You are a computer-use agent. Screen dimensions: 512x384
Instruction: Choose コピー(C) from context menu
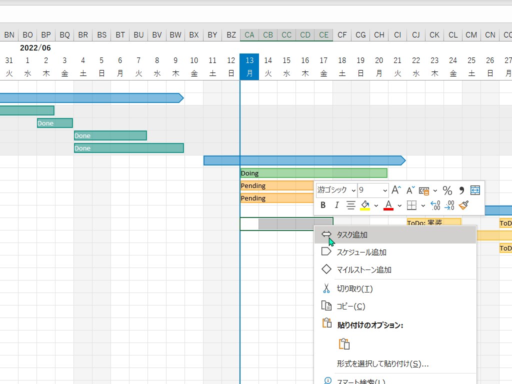[x=395, y=306]
